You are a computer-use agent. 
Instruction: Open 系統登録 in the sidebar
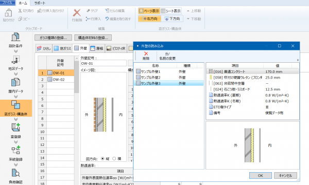tap(15, 154)
